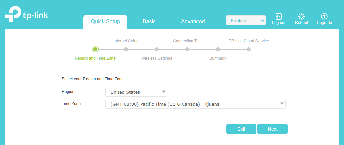Open the English language dropdown
This screenshot has width=344, height=145.
246,20
